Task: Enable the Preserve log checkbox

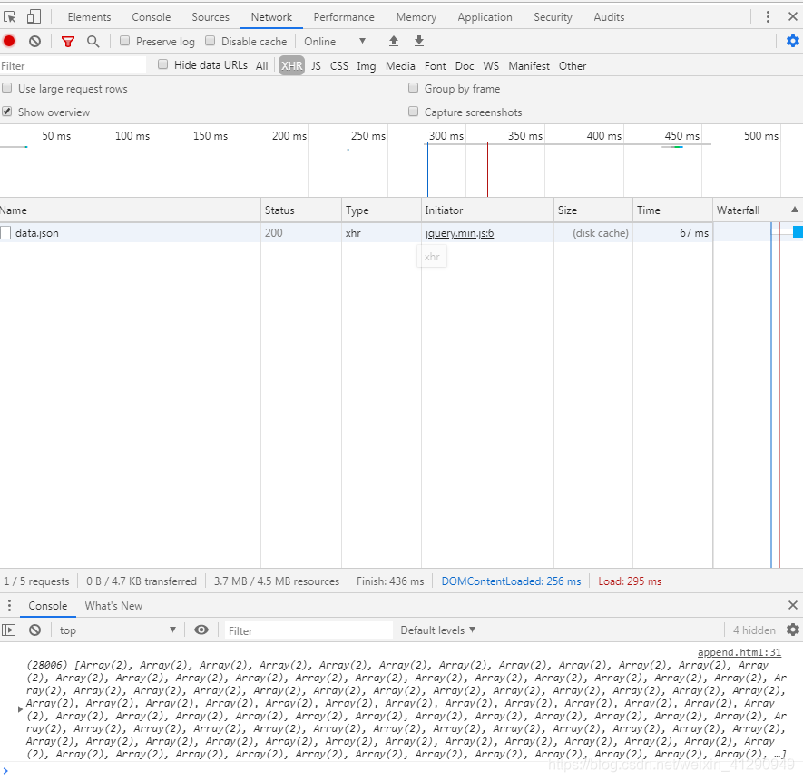Action: [x=123, y=41]
